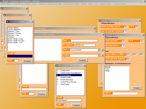This screenshot has height=109, width=146.
Task: Close the Production Lait window
Action: coord(143,35)
